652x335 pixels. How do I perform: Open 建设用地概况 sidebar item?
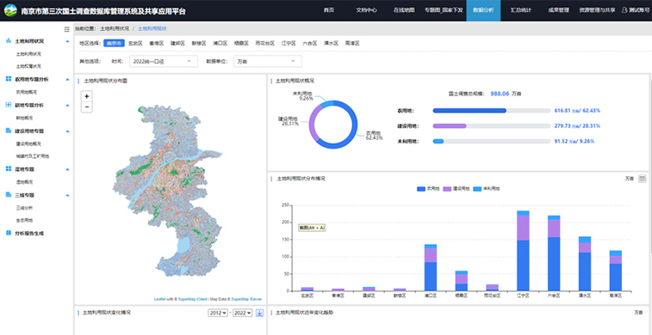(28, 143)
